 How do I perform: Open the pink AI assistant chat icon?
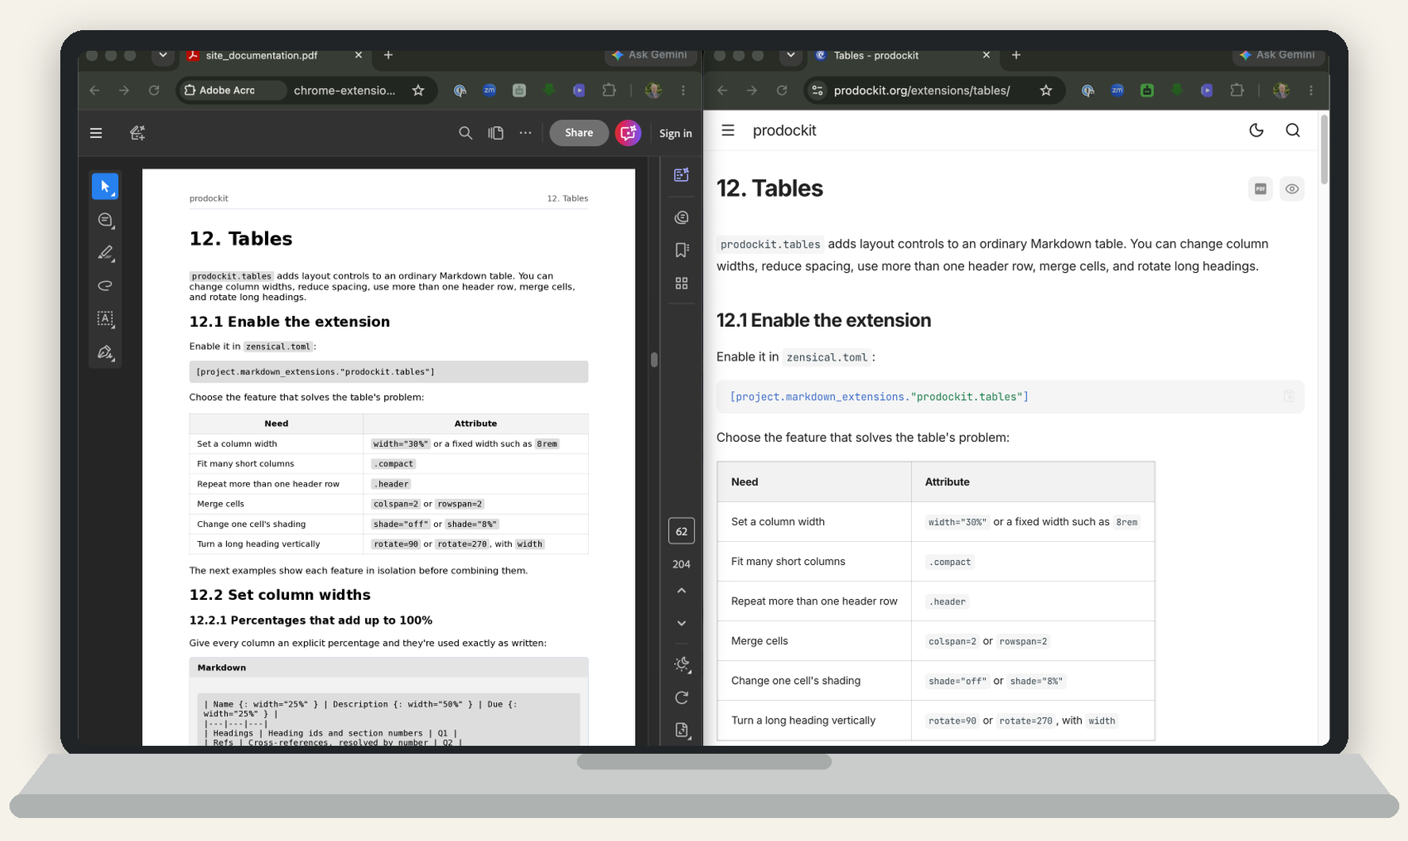(628, 133)
